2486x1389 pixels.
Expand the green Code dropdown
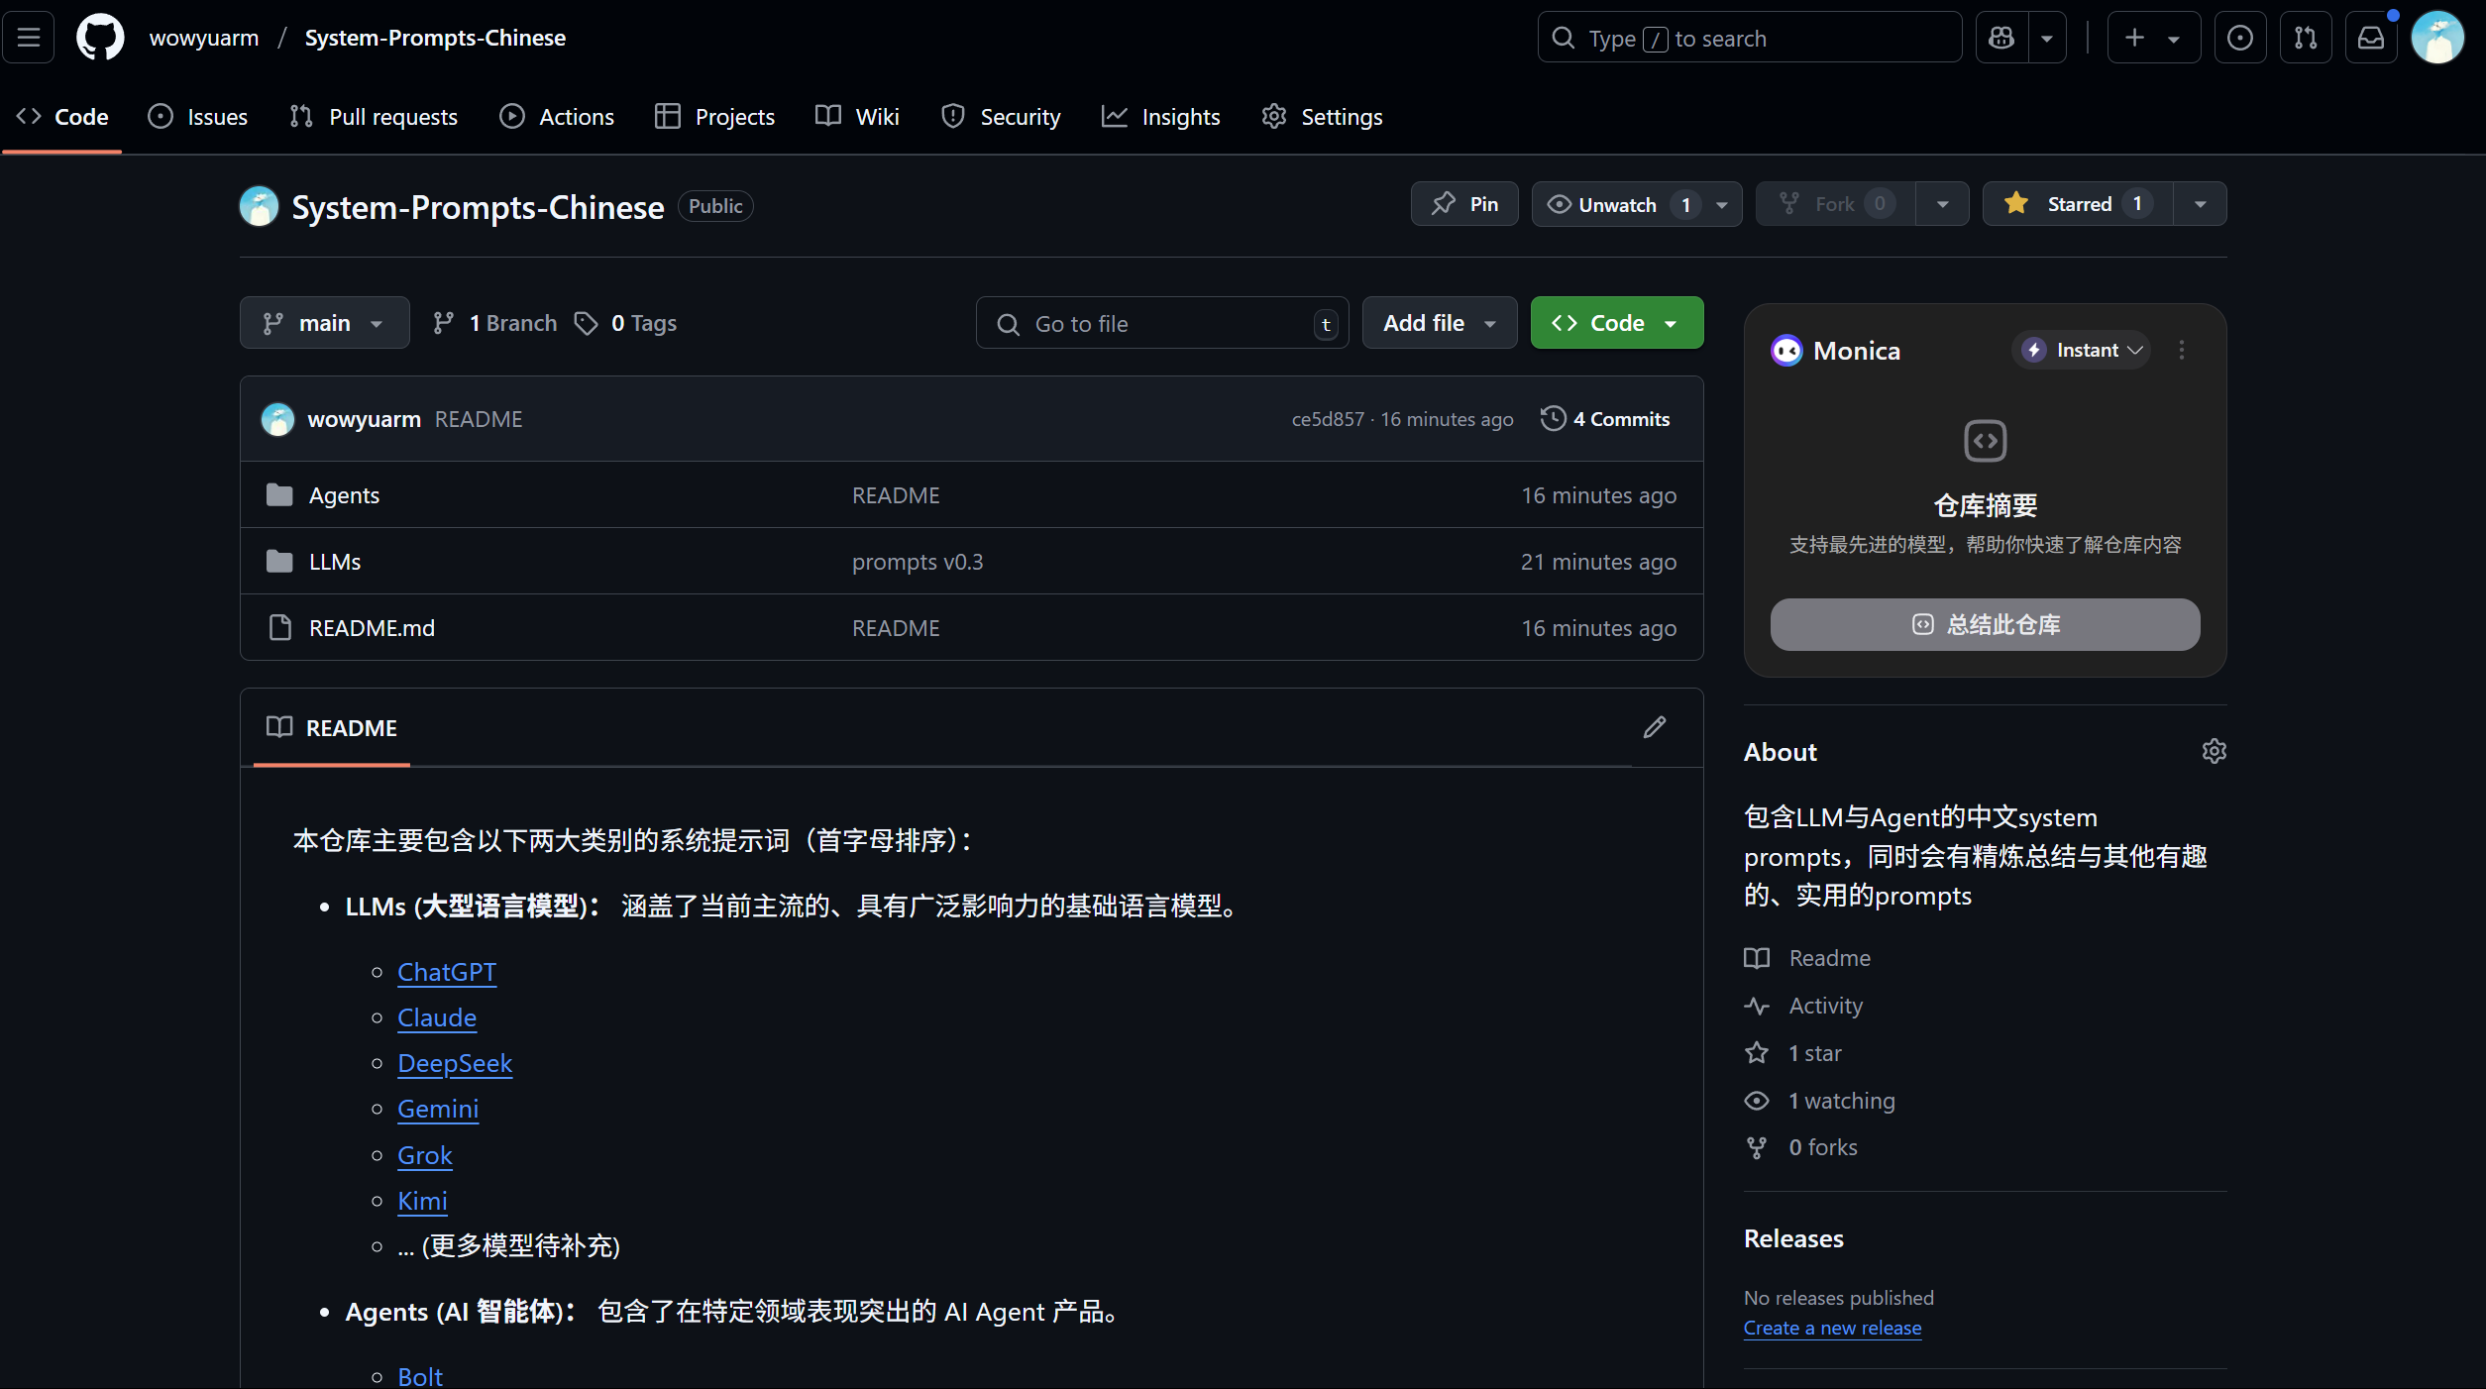1616,323
